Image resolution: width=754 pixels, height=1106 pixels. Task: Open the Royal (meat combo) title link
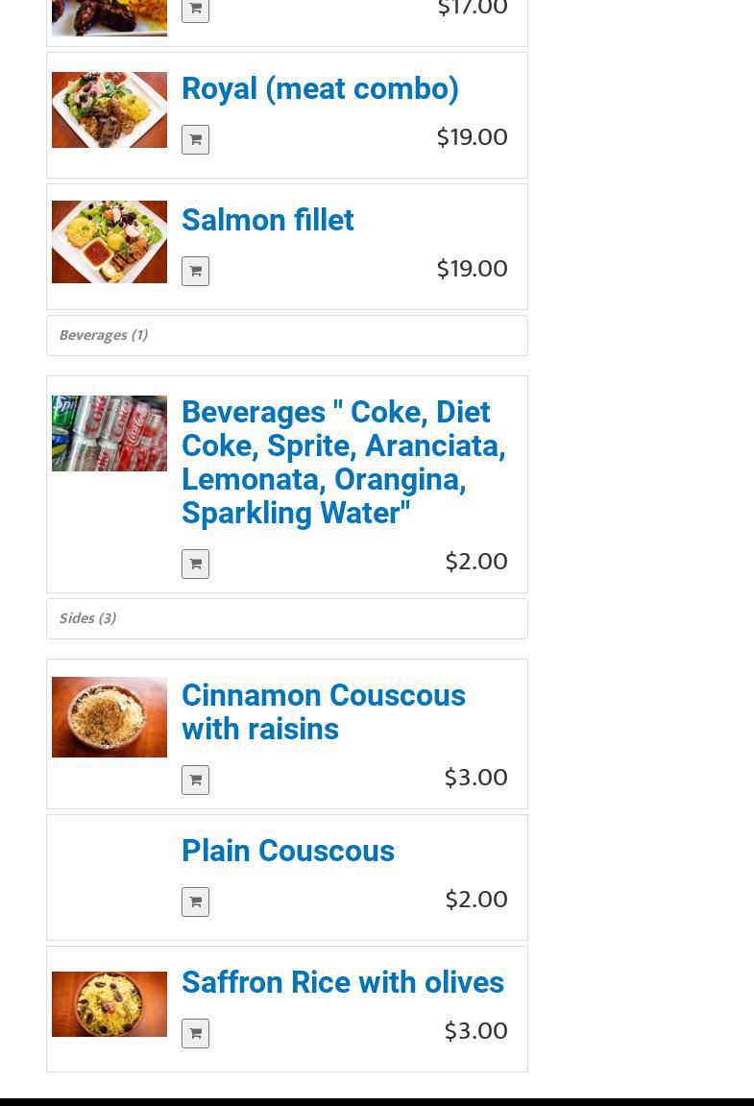(x=320, y=88)
